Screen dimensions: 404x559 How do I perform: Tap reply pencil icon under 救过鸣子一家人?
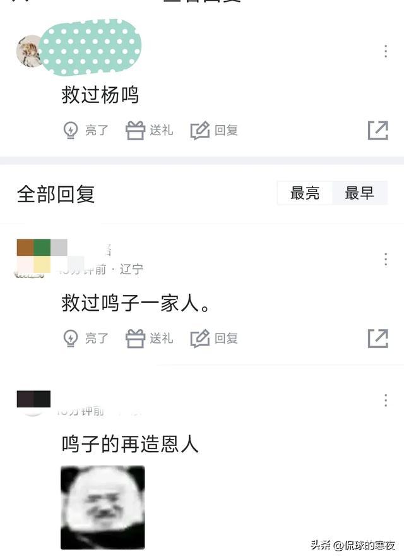pos(200,339)
